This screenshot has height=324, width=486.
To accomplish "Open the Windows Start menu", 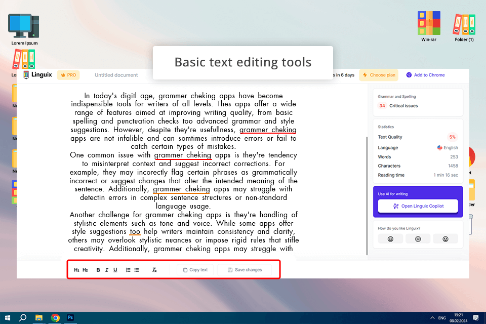I will point(8,318).
